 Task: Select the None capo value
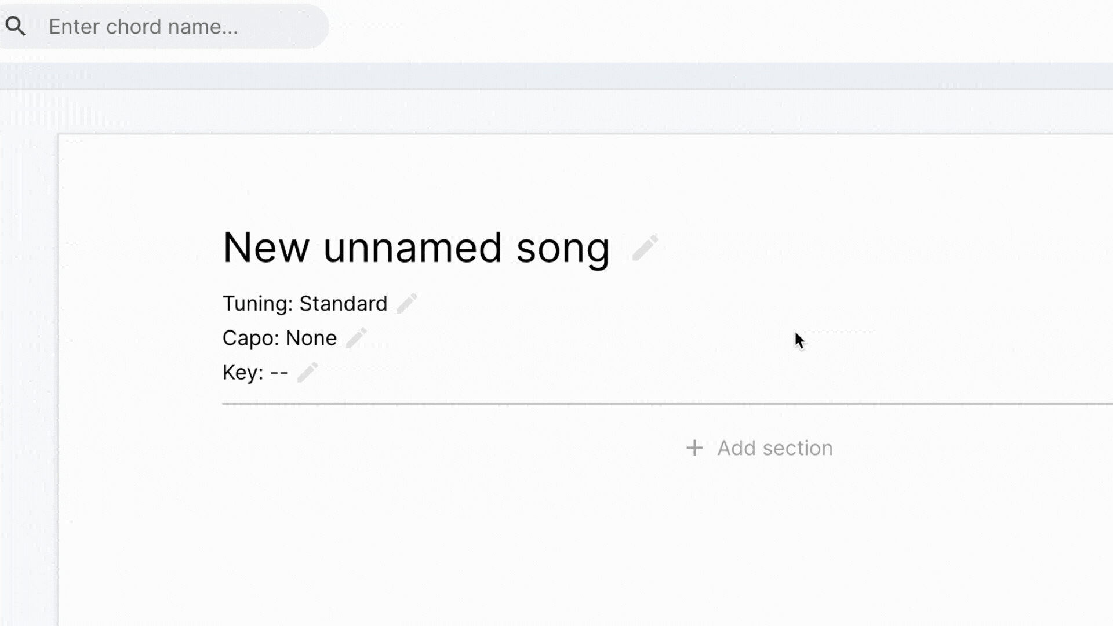pos(311,338)
